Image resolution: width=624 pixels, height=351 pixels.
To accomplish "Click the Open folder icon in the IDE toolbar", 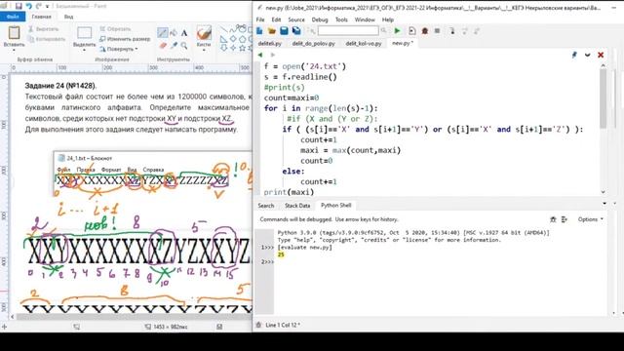I will [x=272, y=30].
